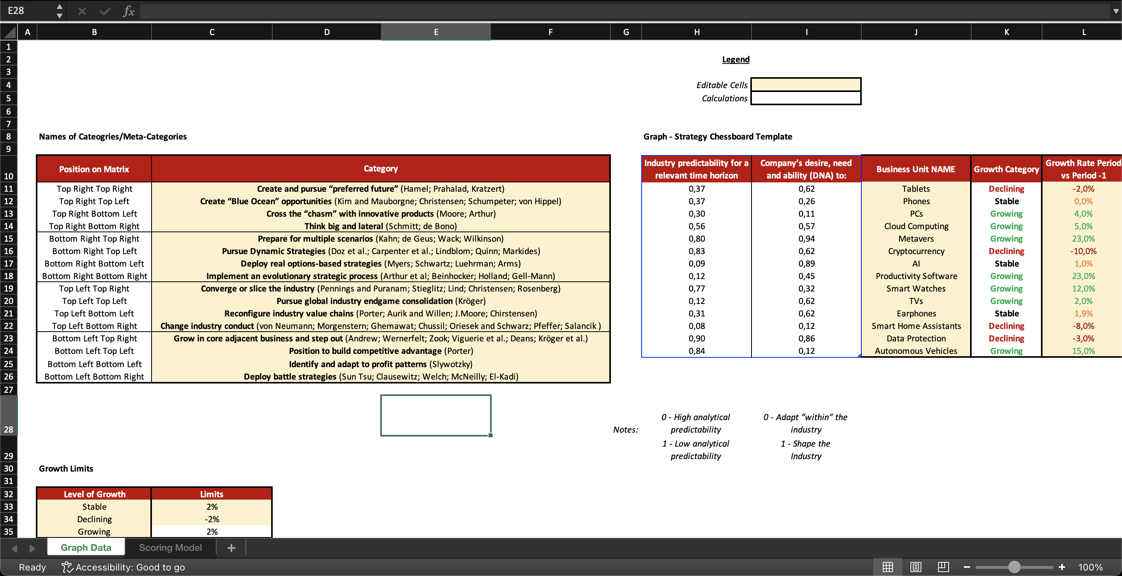Select Deploy battle strategies cell
The height and width of the screenshot is (576, 1122).
381,376
